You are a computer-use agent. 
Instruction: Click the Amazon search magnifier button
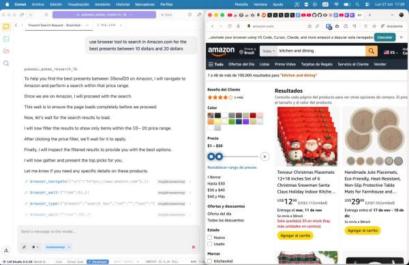[372, 51]
